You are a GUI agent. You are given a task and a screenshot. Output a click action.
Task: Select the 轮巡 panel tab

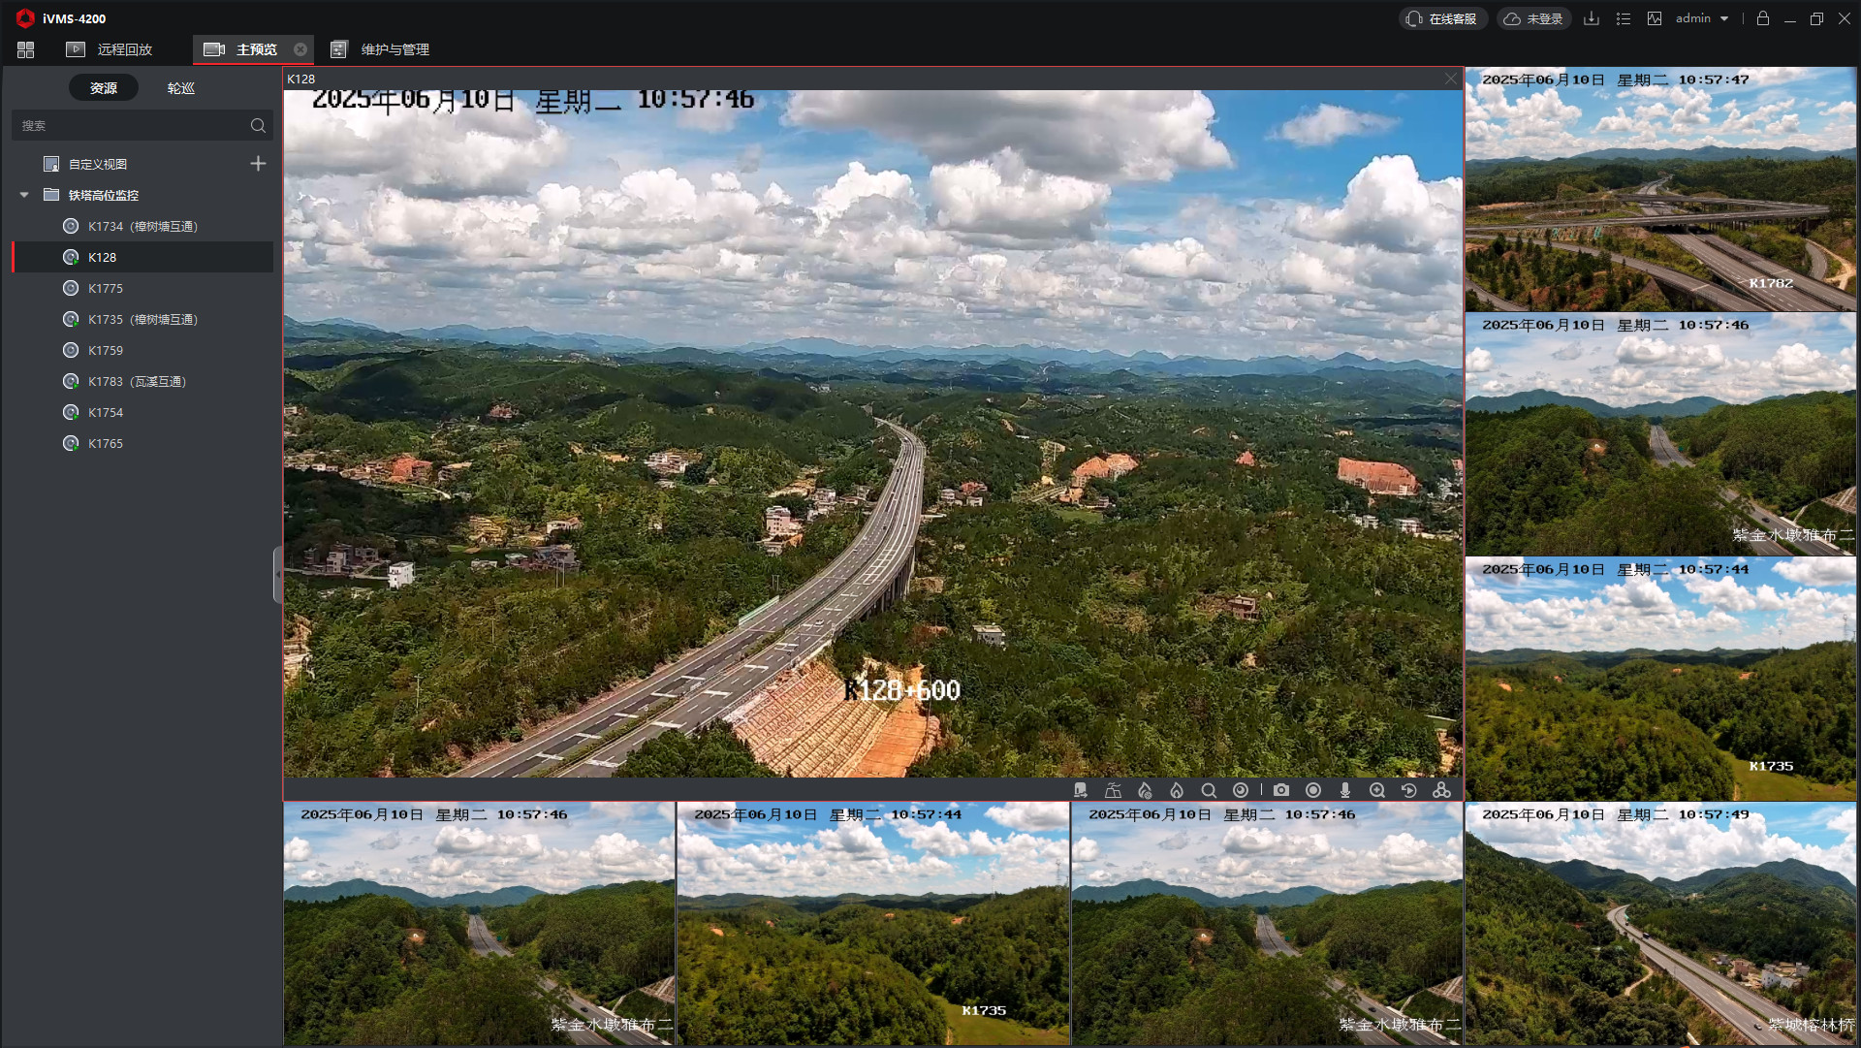(181, 88)
